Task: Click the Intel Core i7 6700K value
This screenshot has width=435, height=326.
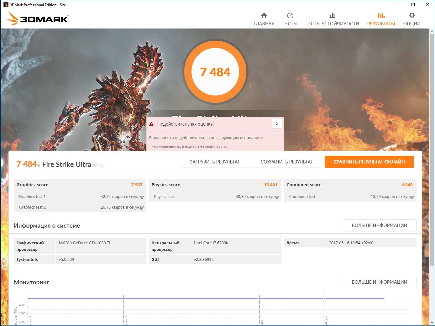Action: pyautogui.click(x=211, y=243)
